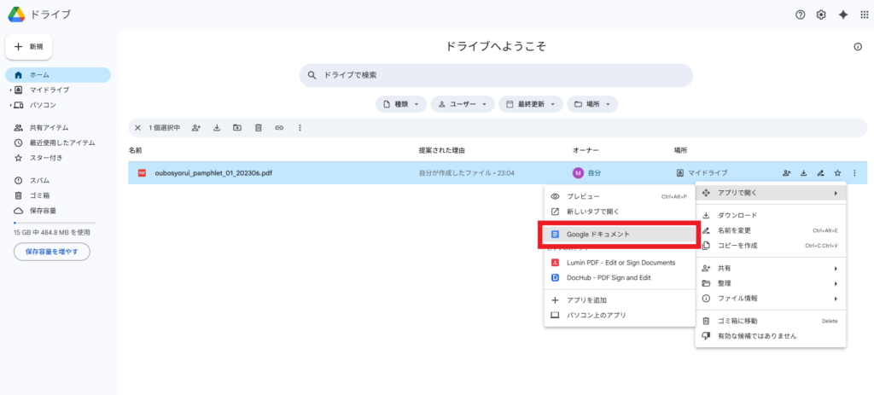Click the 新規 new button
The width and height of the screenshot is (874, 395).
click(x=34, y=46)
